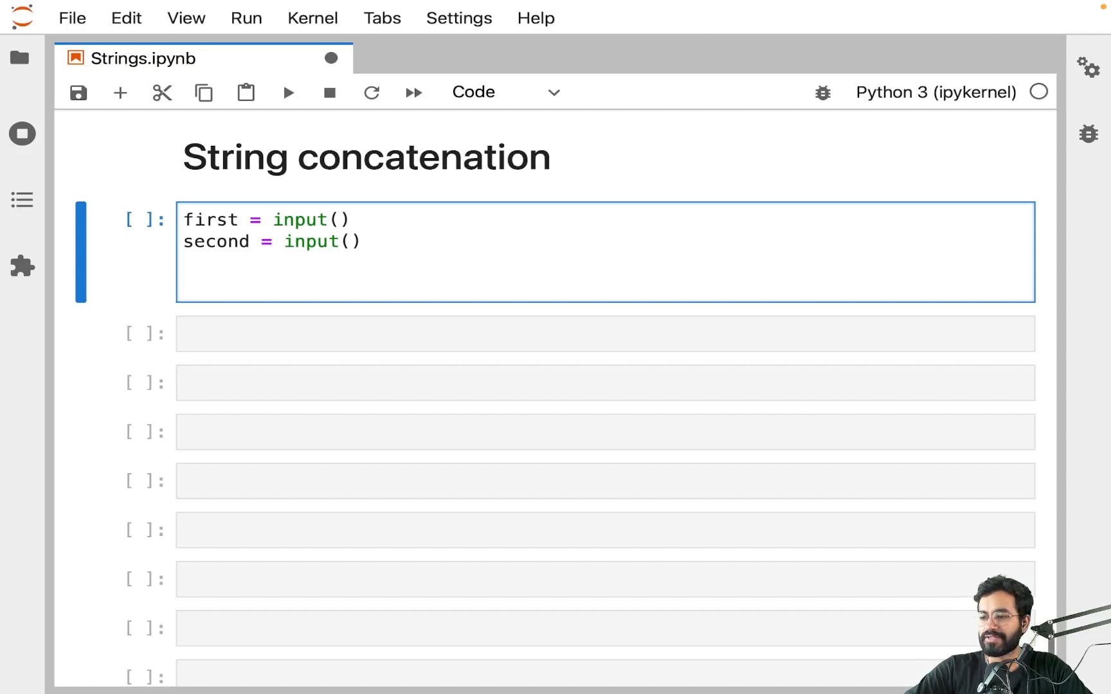Interrupt the kernel with stop button
Screen dimensions: 1111x694
pyautogui.click(x=330, y=93)
